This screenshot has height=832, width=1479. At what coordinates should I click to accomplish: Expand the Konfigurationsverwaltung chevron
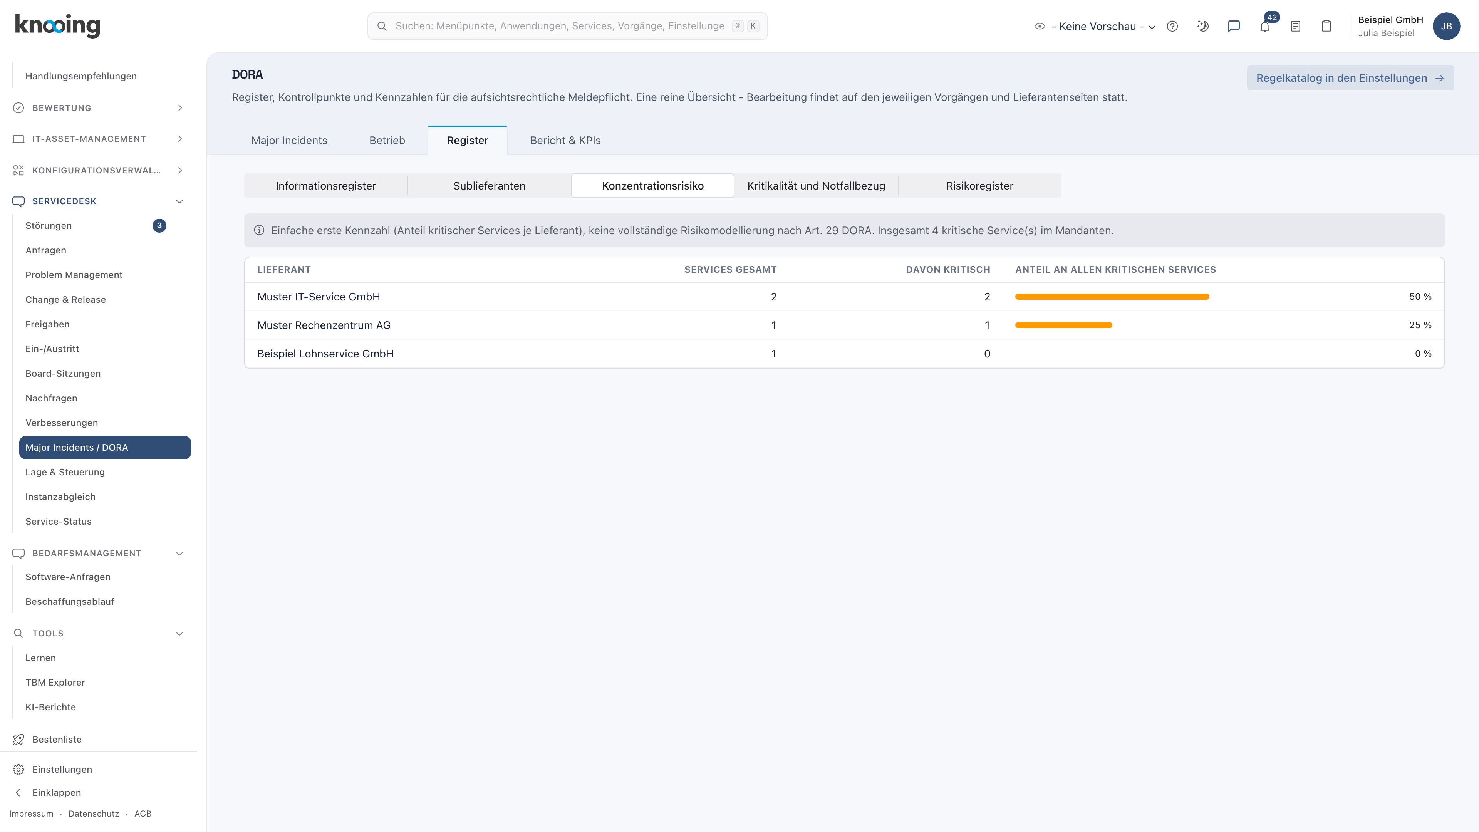click(180, 171)
